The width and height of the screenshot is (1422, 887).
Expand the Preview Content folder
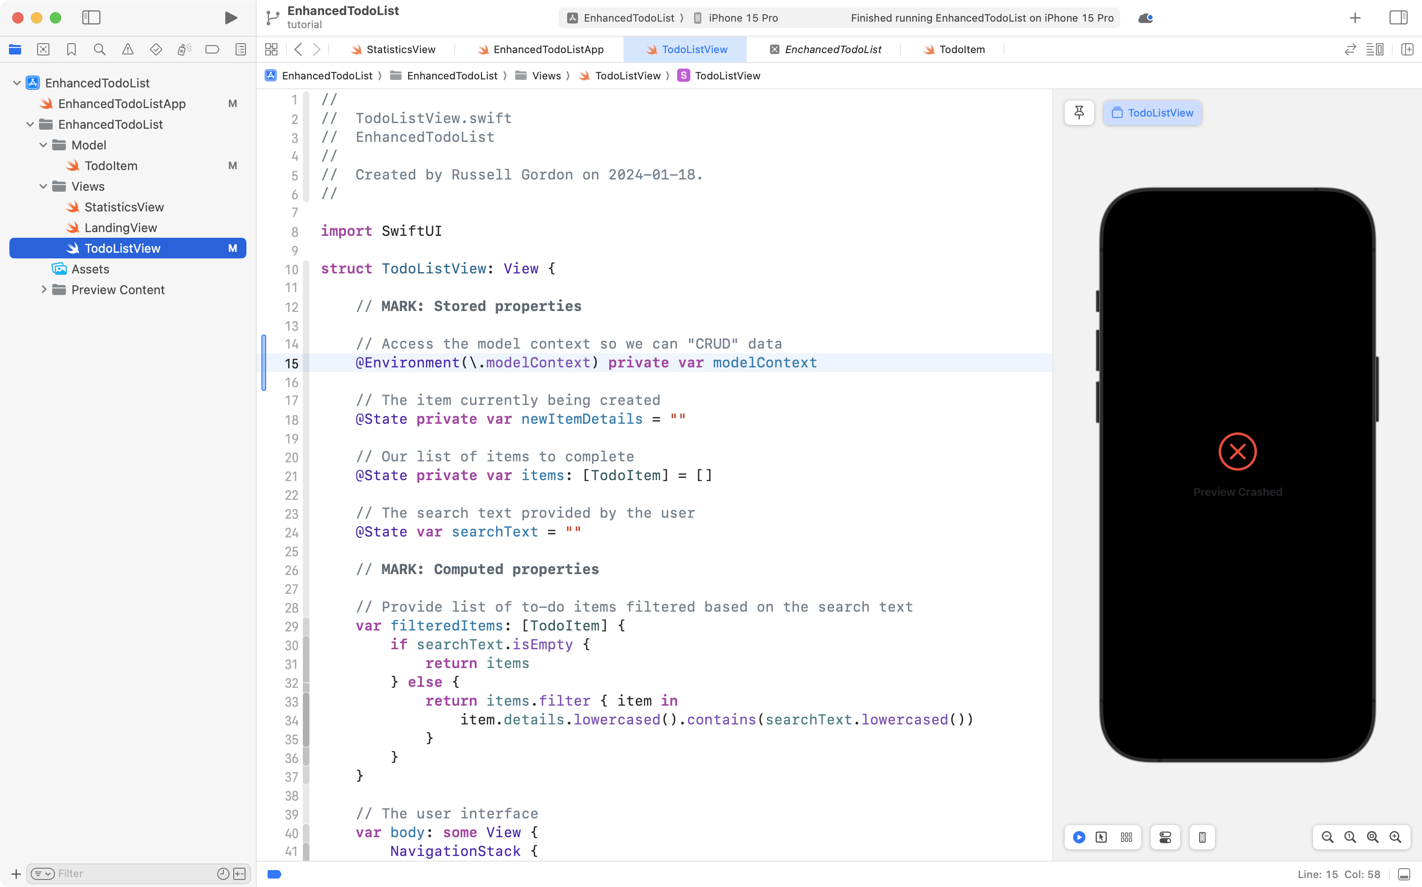pos(43,289)
